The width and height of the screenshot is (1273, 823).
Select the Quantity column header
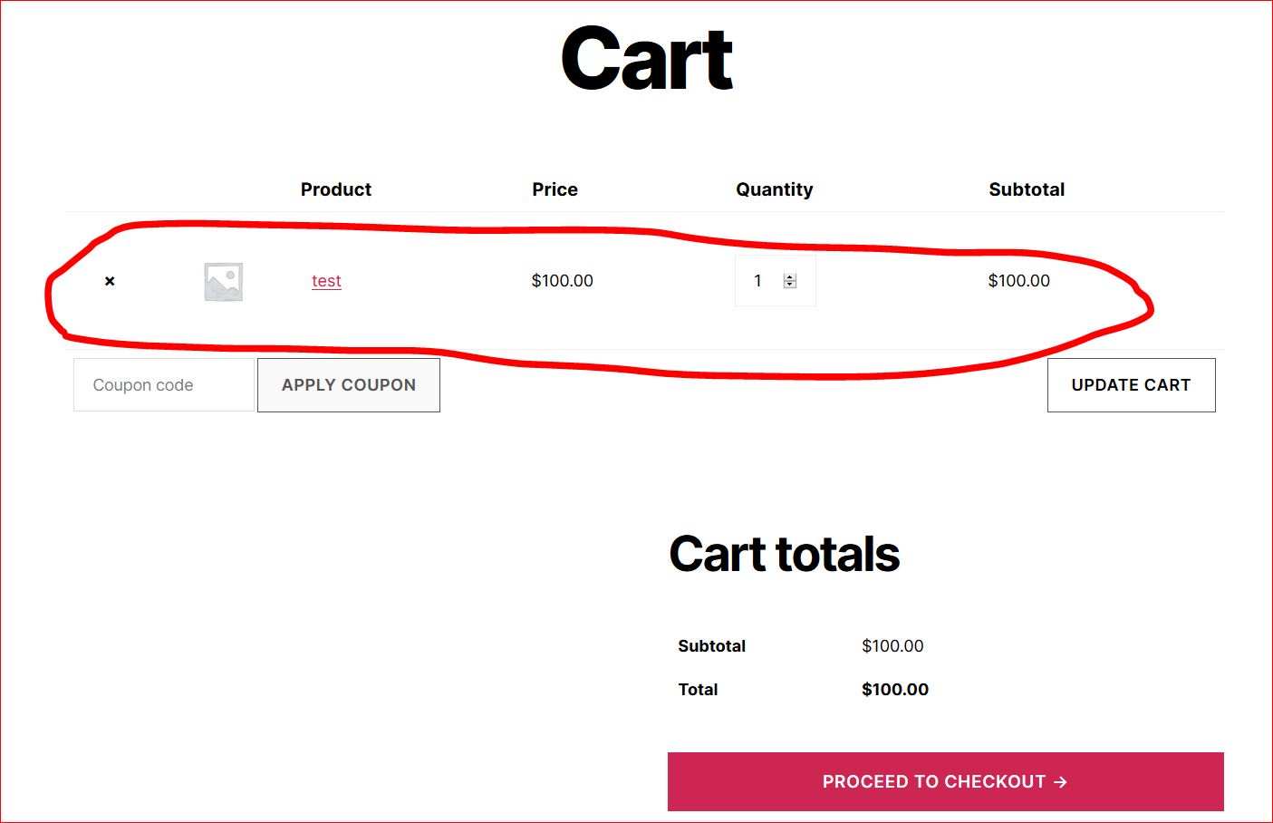(775, 189)
